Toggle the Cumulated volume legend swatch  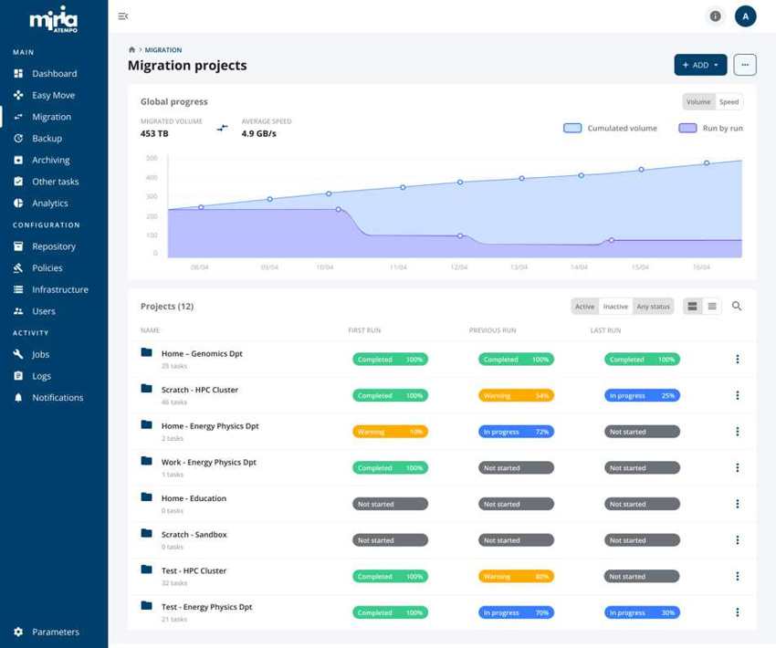tap(572, 129)
